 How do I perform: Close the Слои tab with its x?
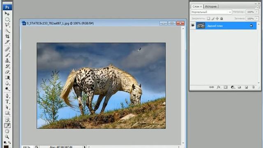pos(201,7)
